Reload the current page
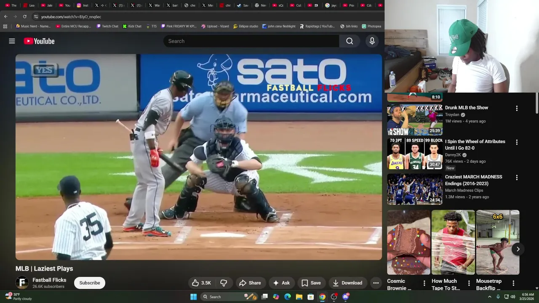The height and width of the screenshot is (303, 539). 24,16
